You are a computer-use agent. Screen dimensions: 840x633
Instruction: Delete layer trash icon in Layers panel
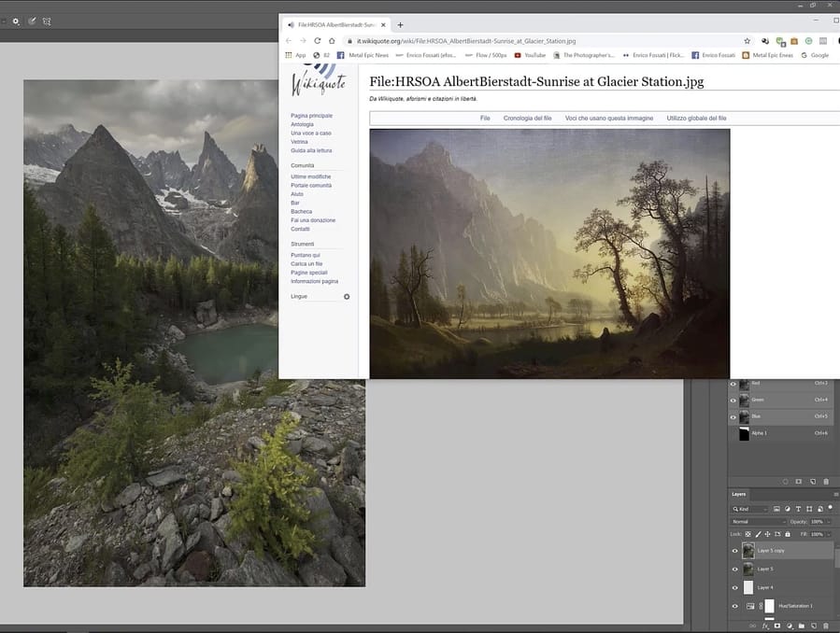pos(826,626)
